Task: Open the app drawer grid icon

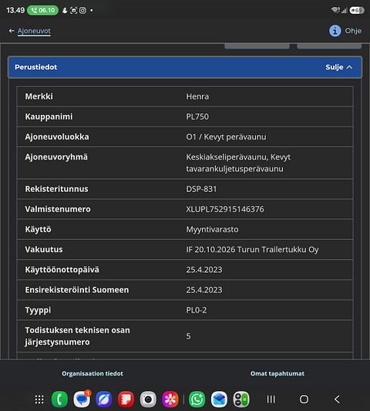Action: 39,399
